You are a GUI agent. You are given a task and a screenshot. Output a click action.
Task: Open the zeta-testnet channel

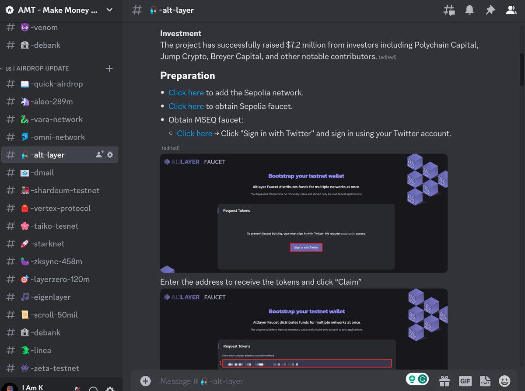pyautogui.click(x=59, y=368)
